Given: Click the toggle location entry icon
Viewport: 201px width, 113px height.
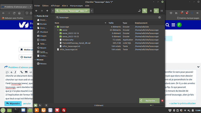Looking at the screenshot, I should (x=139, y=11).
